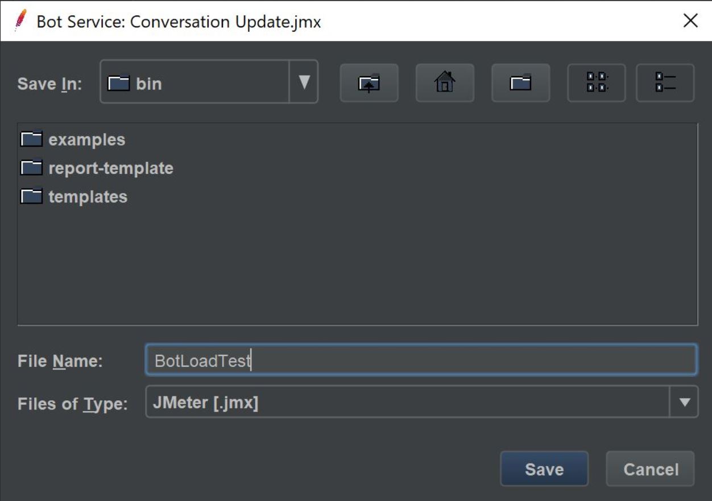Jump to the Home directory
712x501 pixels.
coord(445,83)
